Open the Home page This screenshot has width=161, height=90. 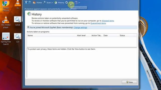coord(39,3)
